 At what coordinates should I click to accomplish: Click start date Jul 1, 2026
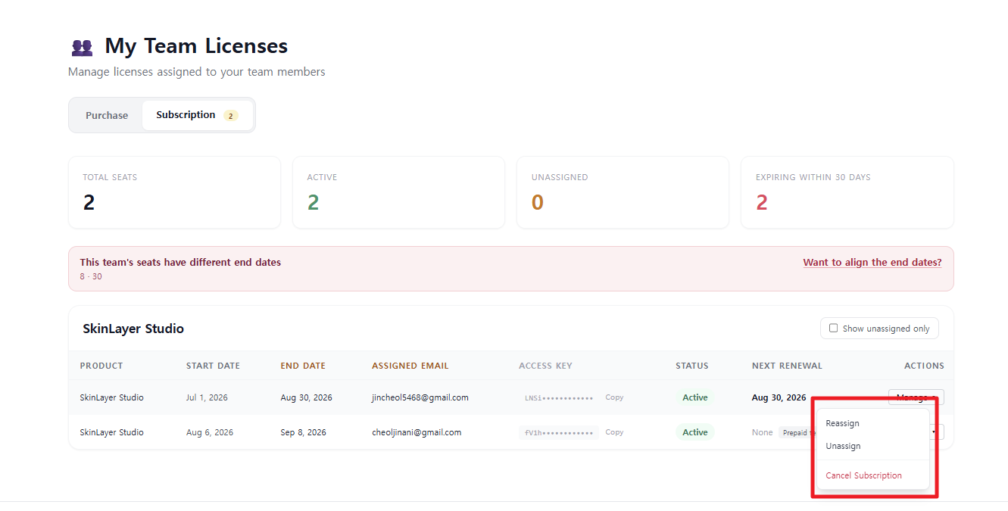coord(207,397)
